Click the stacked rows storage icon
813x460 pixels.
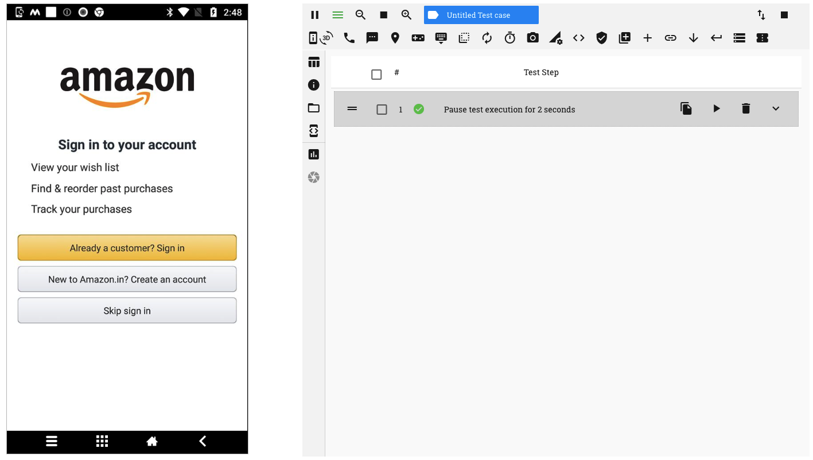[x=740, y=38]
